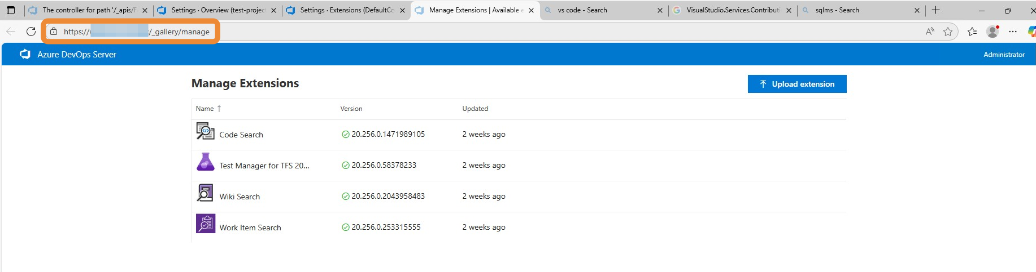Close the vs code - Search tab
The image size is (1036, 272).
[x=660, y=10]
